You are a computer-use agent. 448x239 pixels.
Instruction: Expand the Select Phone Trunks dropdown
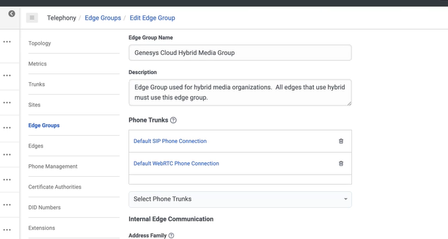(240, 199)
